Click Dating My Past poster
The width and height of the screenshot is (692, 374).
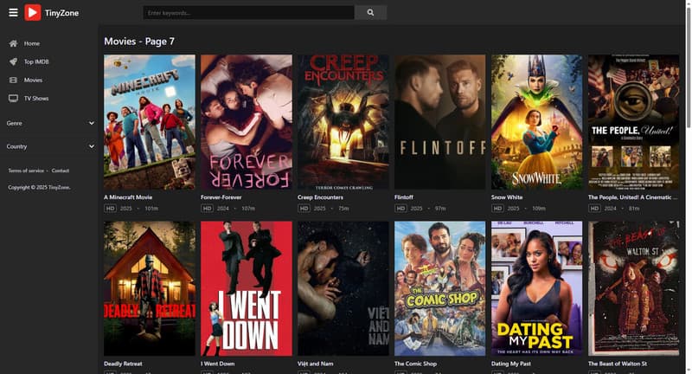point(536,288)
